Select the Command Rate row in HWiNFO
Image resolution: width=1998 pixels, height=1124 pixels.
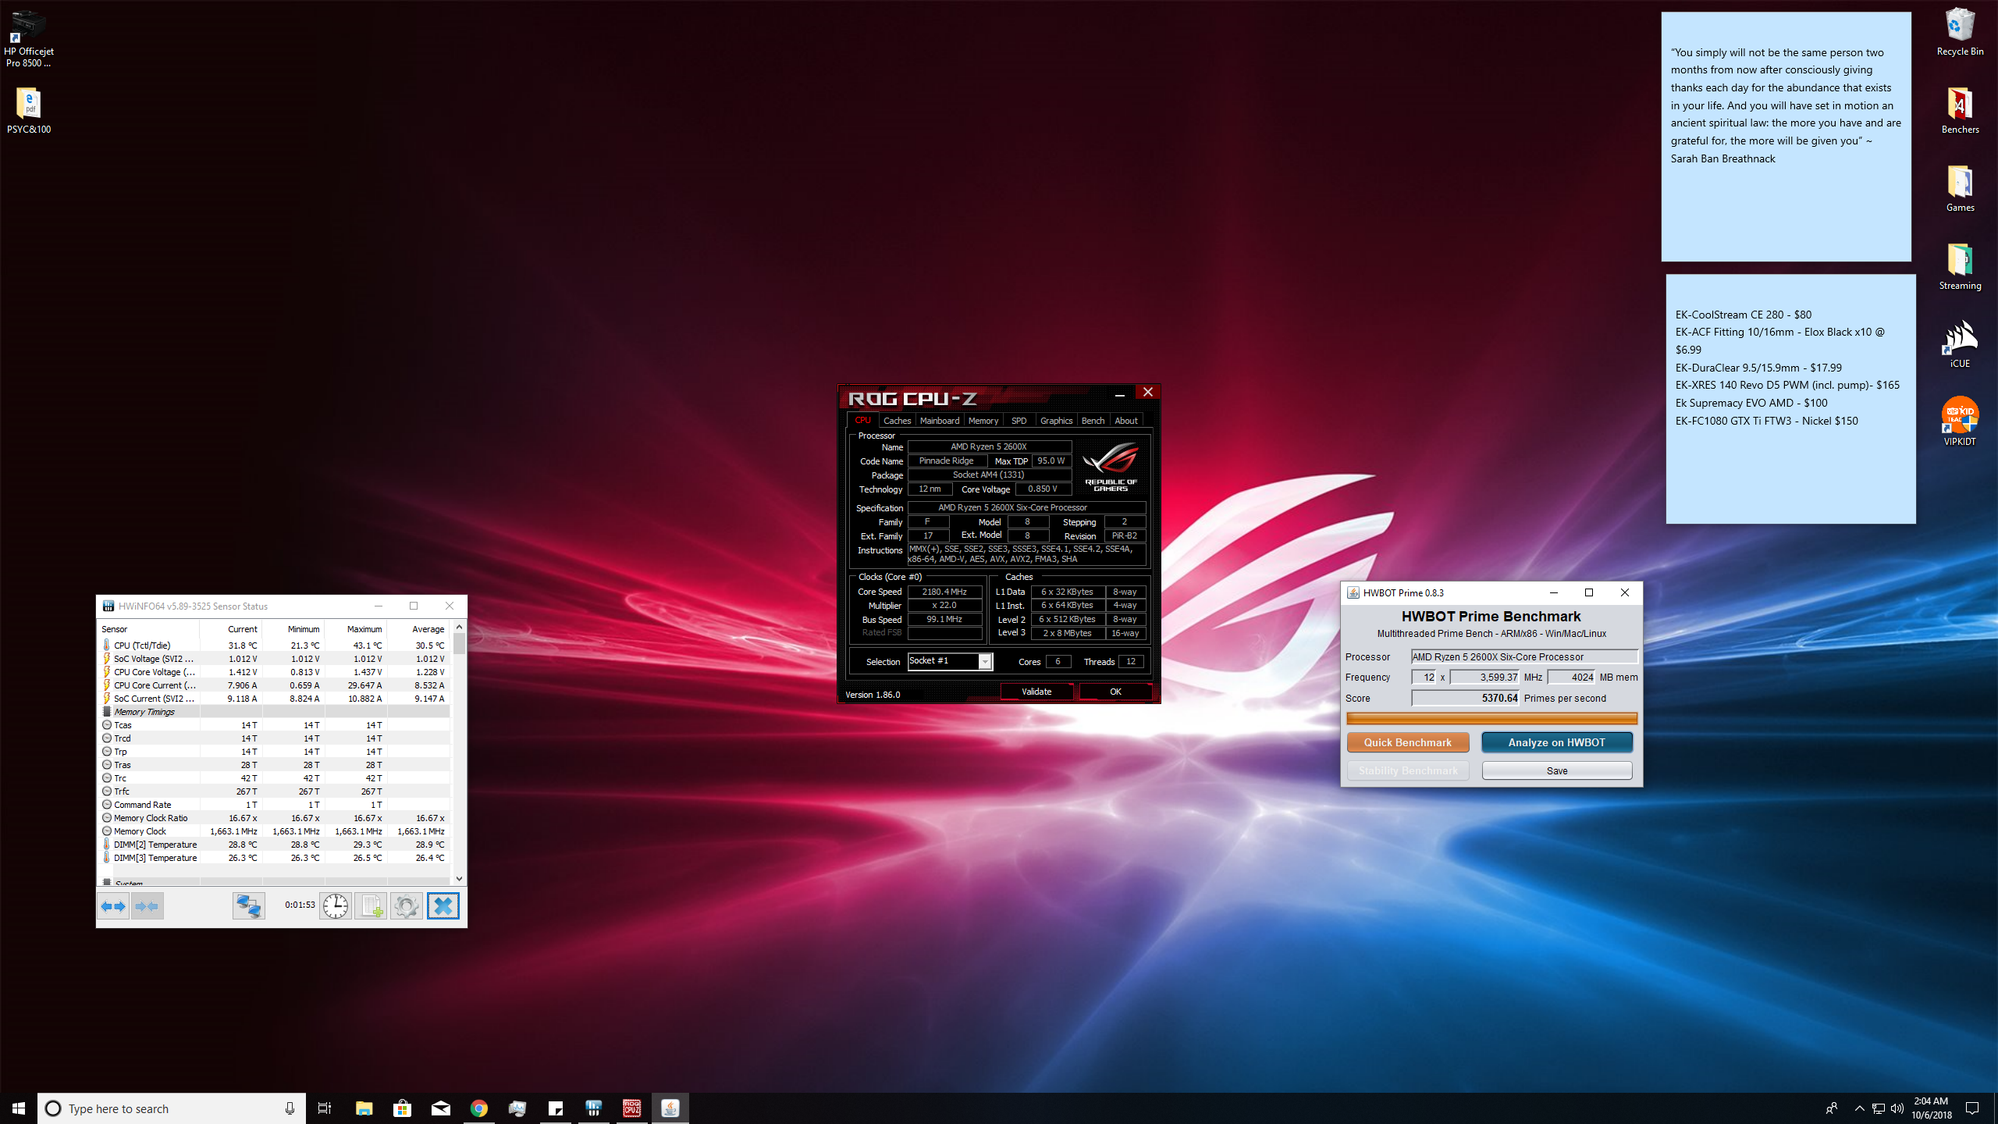pyautogui.click(x=274, y=805)
